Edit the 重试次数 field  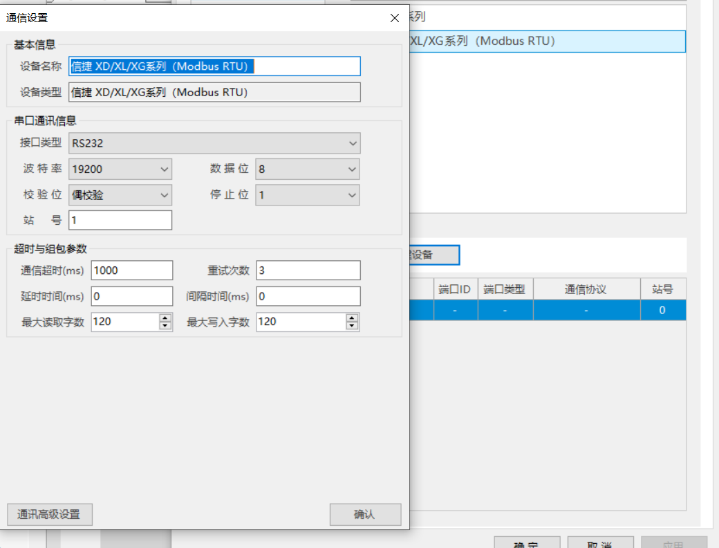(308, 271)
